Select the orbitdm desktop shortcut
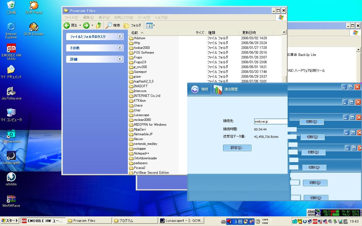The width and height of the screenshot is (362, 226). click(x=11, y=179)
